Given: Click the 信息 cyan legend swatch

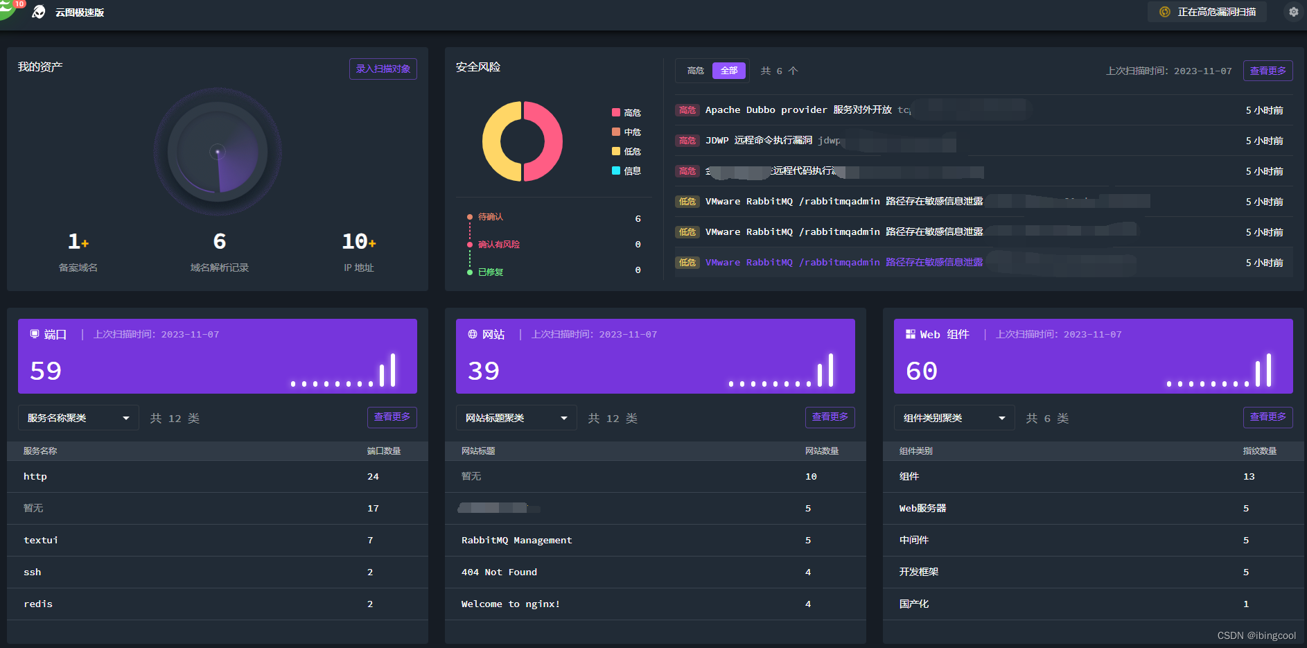Looking at the screenshot, I should coord(616,170).
